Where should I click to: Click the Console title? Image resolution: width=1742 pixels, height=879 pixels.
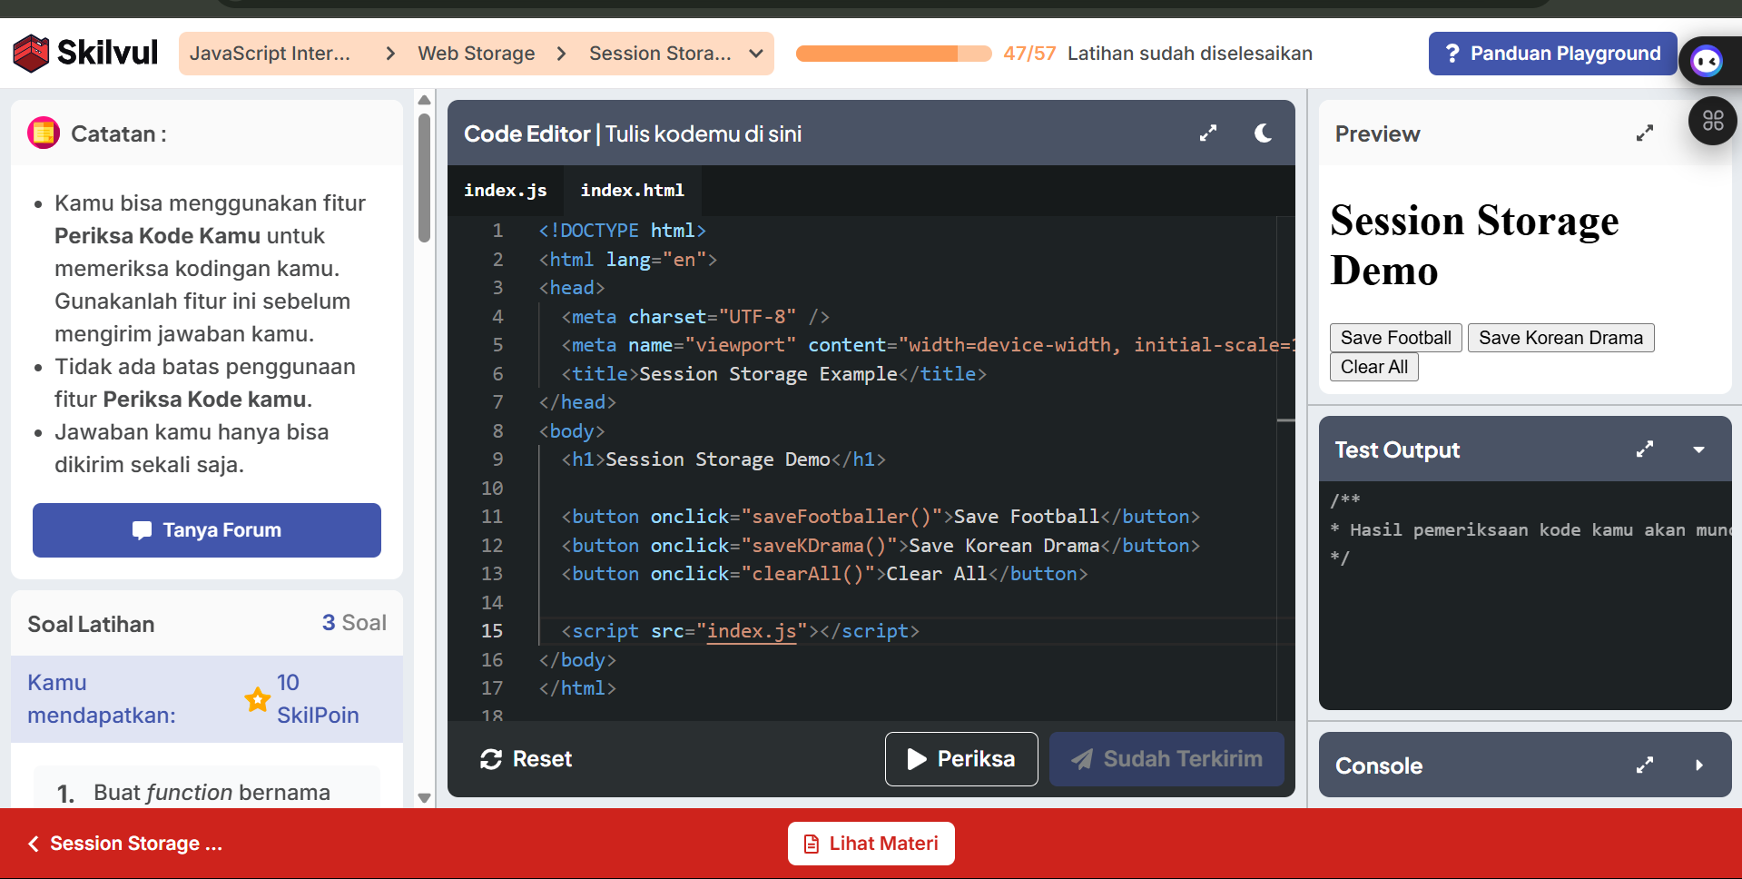click(x=1379, y=765)
